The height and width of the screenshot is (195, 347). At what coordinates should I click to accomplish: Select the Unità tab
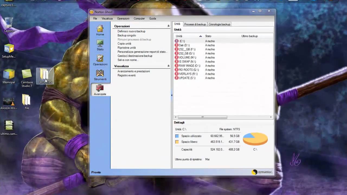pyautogui.click(x=177, y=24)
